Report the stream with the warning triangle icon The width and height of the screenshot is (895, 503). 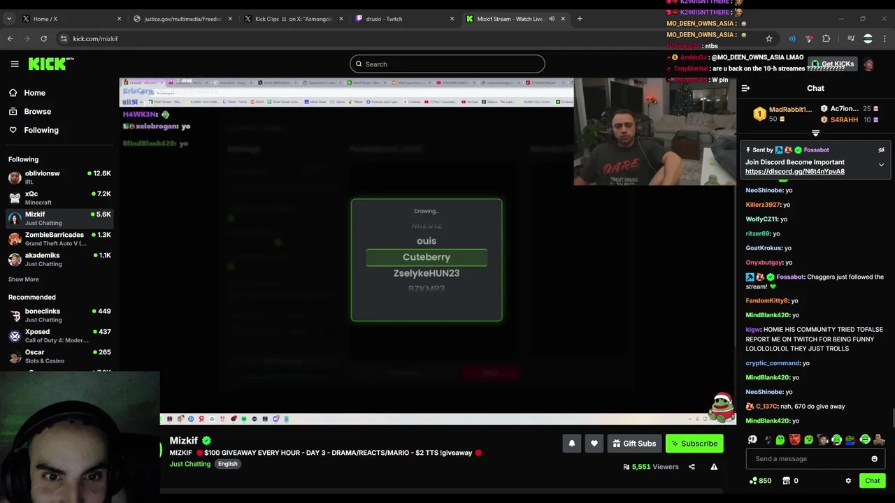714,467
